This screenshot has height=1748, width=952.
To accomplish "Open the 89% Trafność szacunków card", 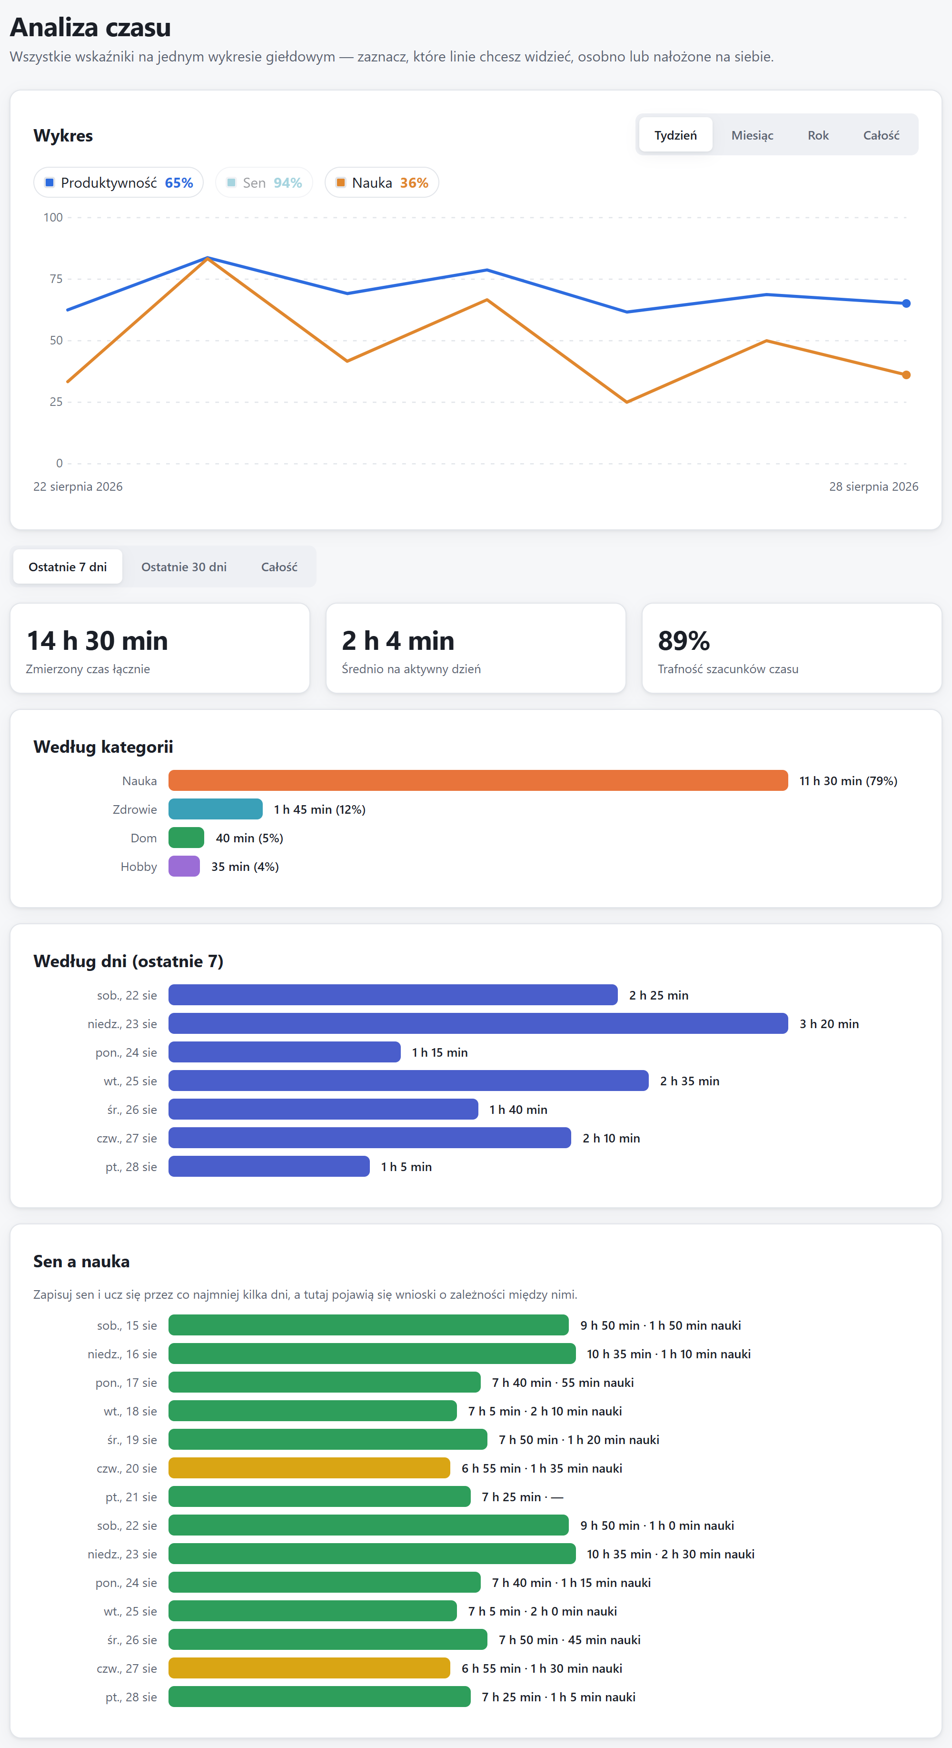I will [791, 648].
